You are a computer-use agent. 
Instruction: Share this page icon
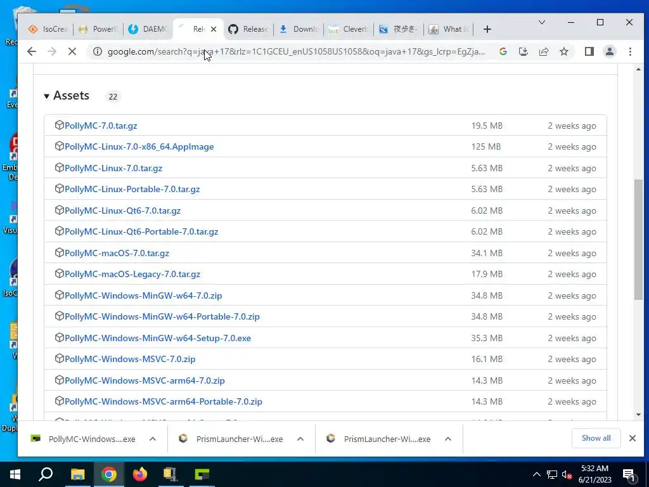(x=543, y=51)
